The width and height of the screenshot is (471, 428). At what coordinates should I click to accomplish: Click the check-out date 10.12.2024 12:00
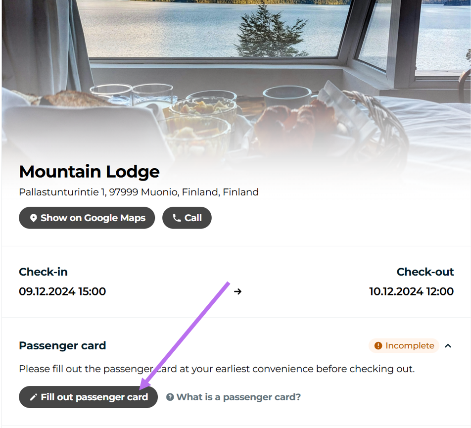coord(411,291)
